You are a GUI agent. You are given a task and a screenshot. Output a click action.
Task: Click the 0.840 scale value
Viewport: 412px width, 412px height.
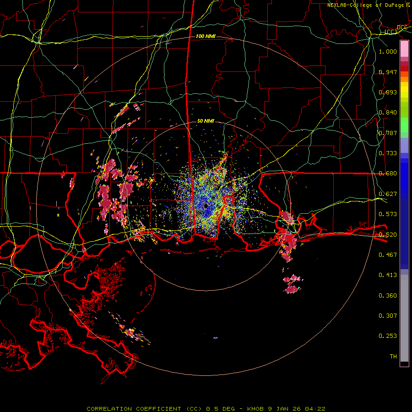pos(388,113)
